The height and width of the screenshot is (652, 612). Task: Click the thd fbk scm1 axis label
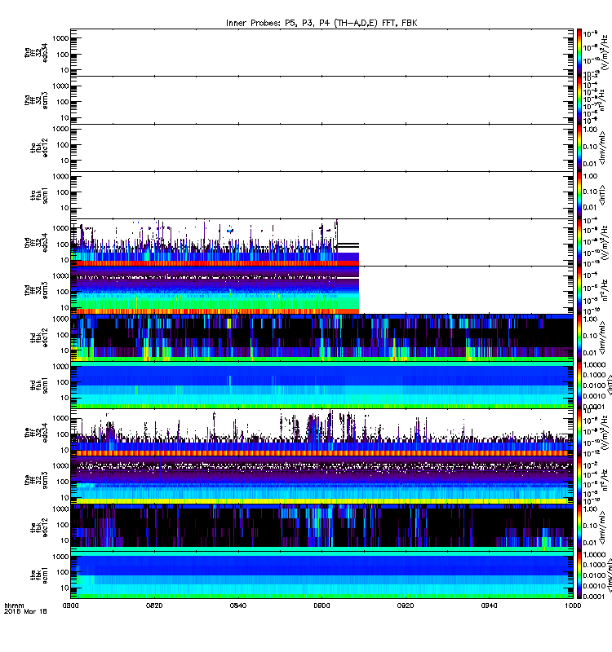point(39,385)
